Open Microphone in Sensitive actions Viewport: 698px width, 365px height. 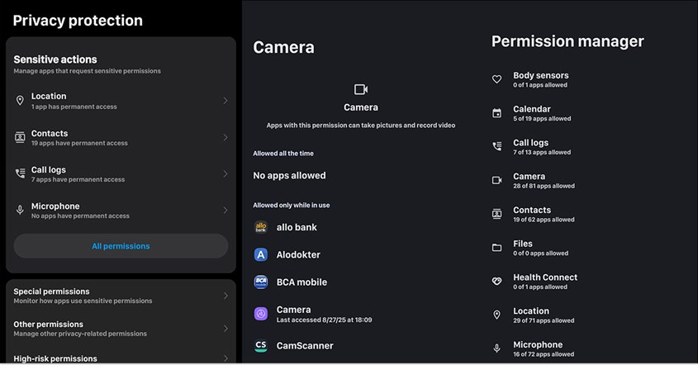coord(121,211)
